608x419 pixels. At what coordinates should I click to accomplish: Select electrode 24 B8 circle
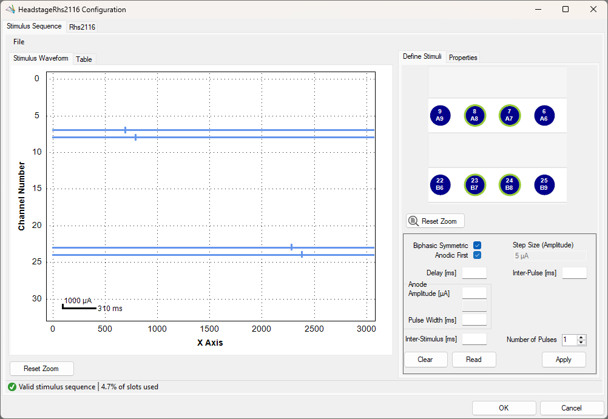[509, 184]
